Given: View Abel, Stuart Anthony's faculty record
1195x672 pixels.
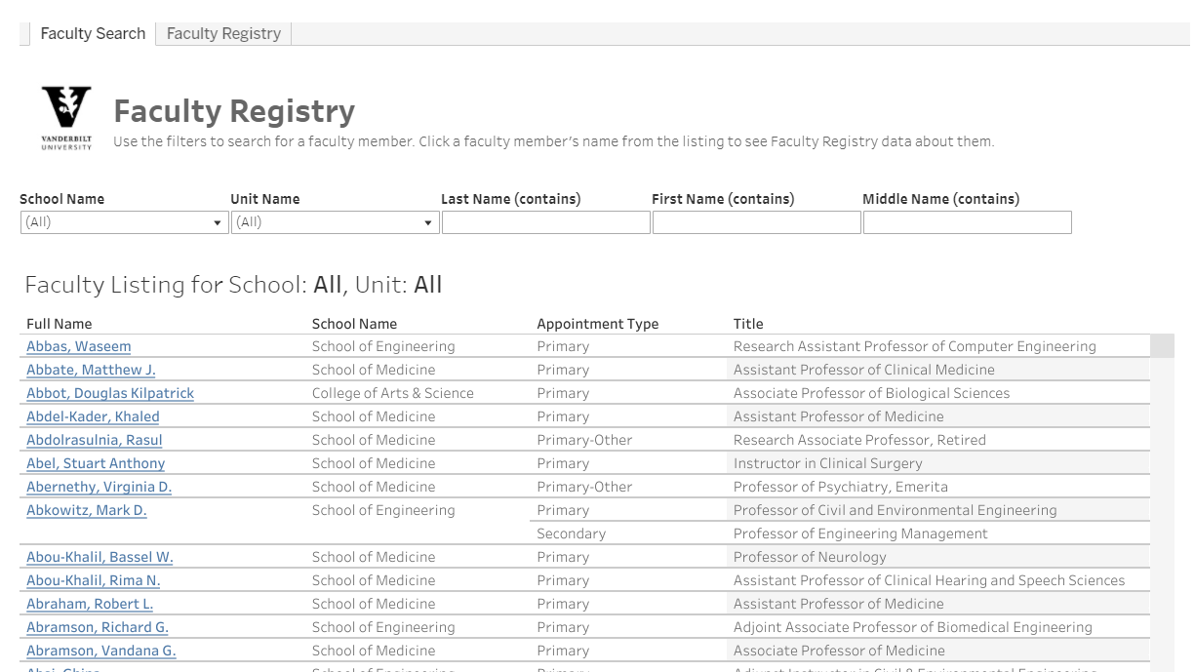Looking at the screenshot, I should (95, 463).
